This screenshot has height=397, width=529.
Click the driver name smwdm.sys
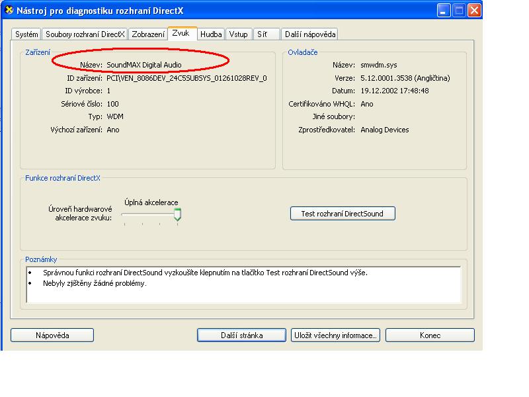(379, 65)
